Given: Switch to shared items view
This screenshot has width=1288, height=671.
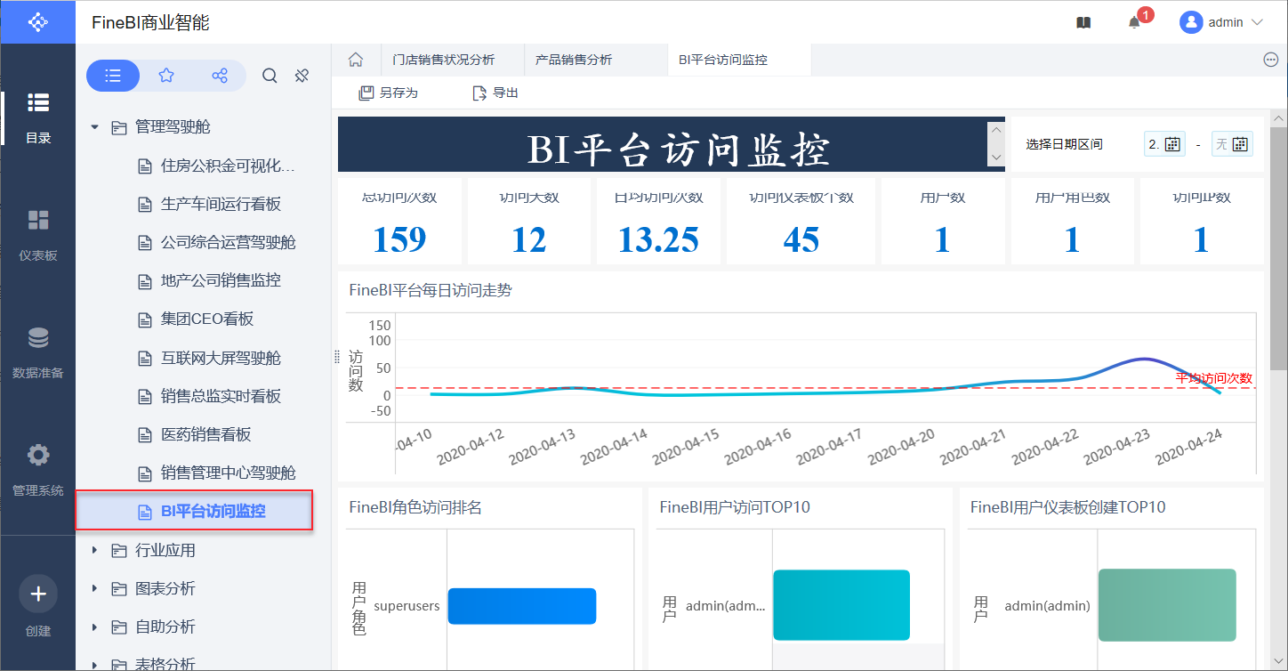Looking at the screenshot, I should click(220, 77).
